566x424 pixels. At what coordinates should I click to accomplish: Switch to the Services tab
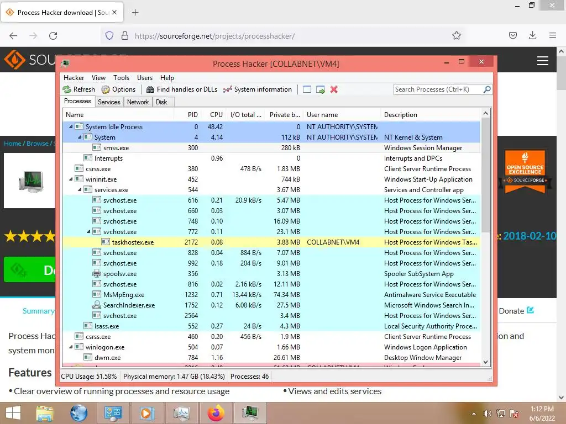click(109, 102)
